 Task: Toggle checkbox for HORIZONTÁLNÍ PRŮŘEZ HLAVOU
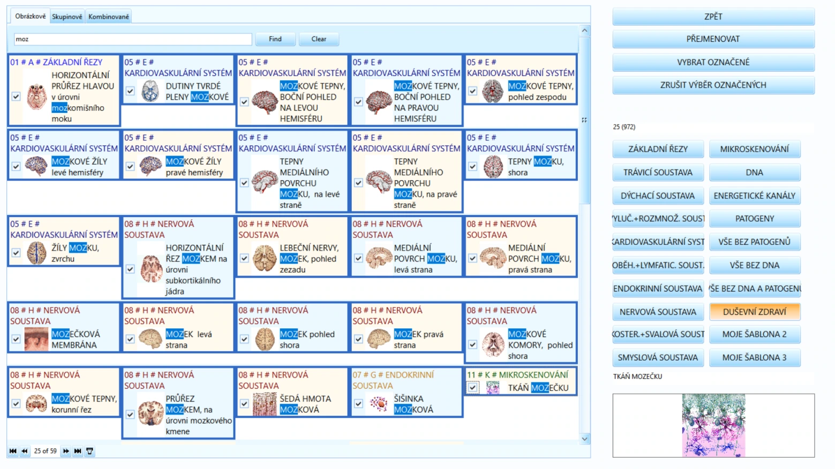click(16, 97)
